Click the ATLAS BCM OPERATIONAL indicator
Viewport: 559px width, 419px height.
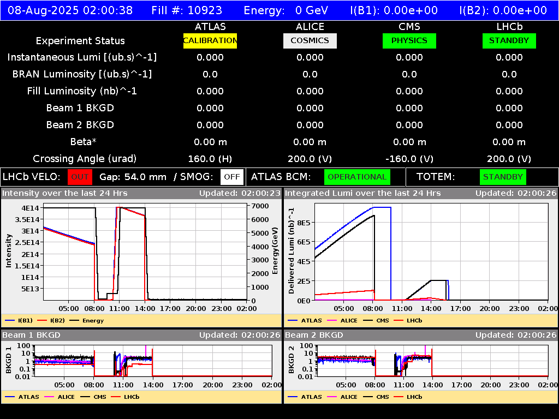[x=357, y=177]
